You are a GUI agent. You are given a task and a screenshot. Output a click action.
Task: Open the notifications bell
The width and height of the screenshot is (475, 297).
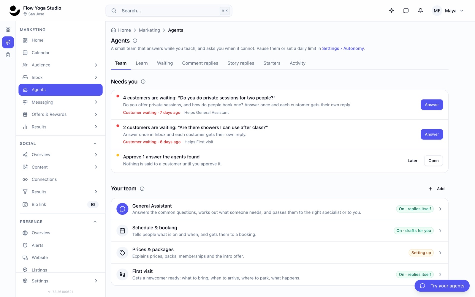click(420, 11)
